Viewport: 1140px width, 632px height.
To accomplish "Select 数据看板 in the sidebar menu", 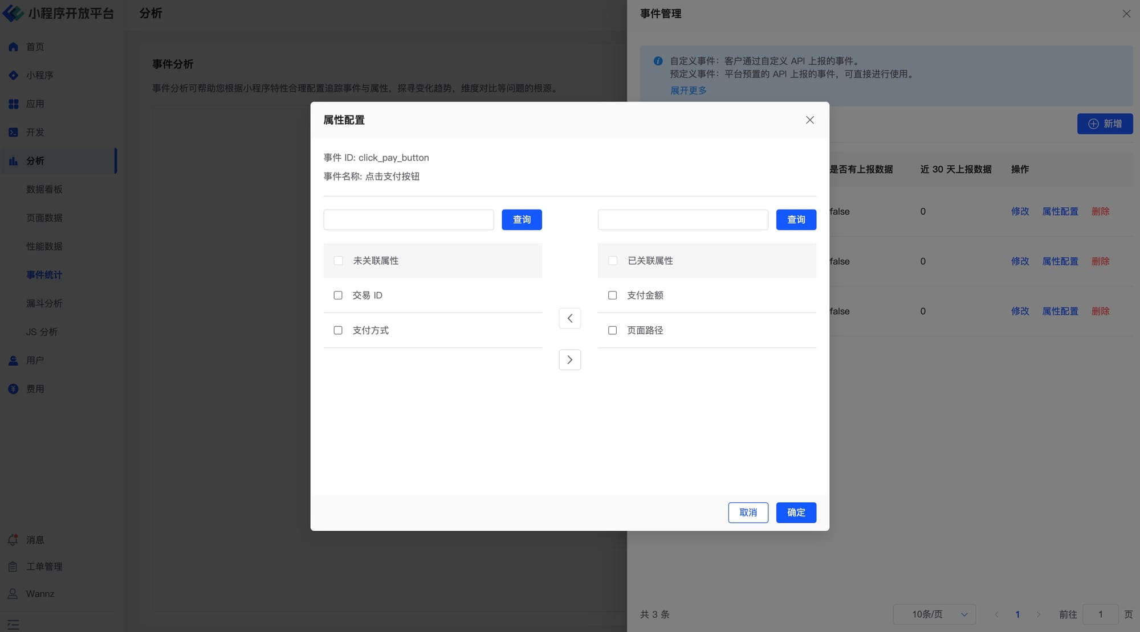I will coord(44,190).
